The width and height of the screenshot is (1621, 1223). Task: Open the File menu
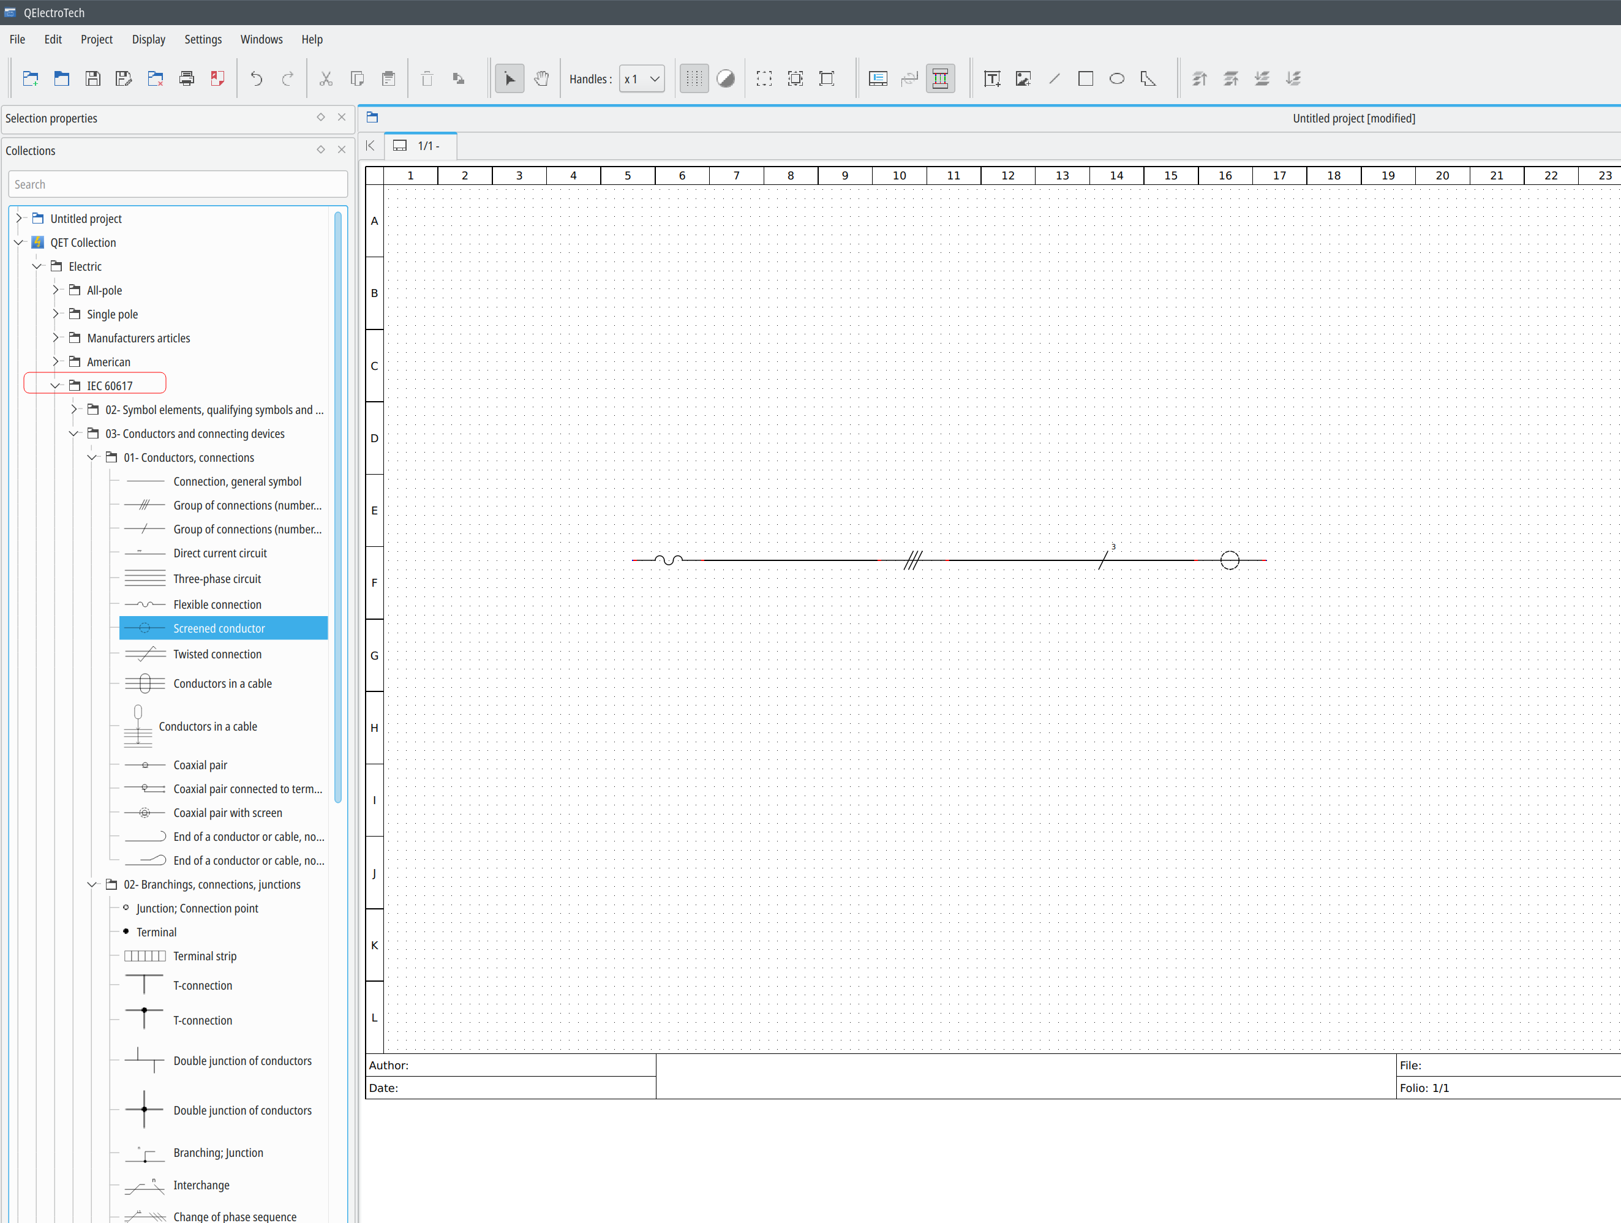coord(18,40)
